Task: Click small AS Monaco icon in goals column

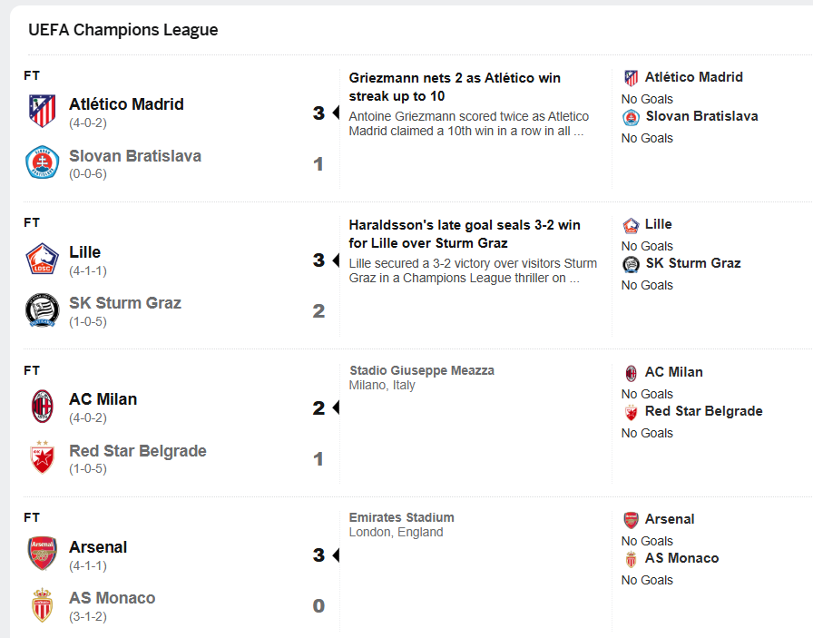Action: tap(631, 560)
